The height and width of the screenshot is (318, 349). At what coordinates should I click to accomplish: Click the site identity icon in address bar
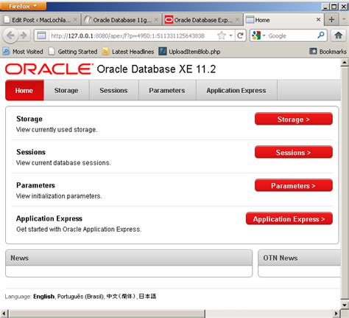[x=41, y=35]
